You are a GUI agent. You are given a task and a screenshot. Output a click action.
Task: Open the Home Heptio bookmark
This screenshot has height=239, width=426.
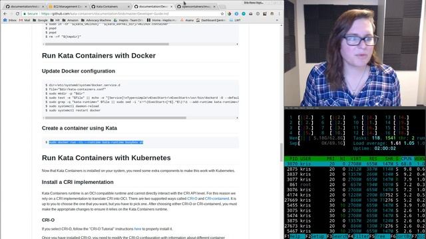coord(161,20)
